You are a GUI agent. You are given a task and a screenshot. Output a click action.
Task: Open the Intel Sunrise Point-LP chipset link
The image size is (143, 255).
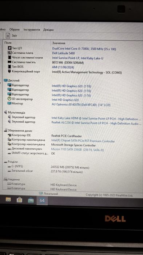coord(78,58)
